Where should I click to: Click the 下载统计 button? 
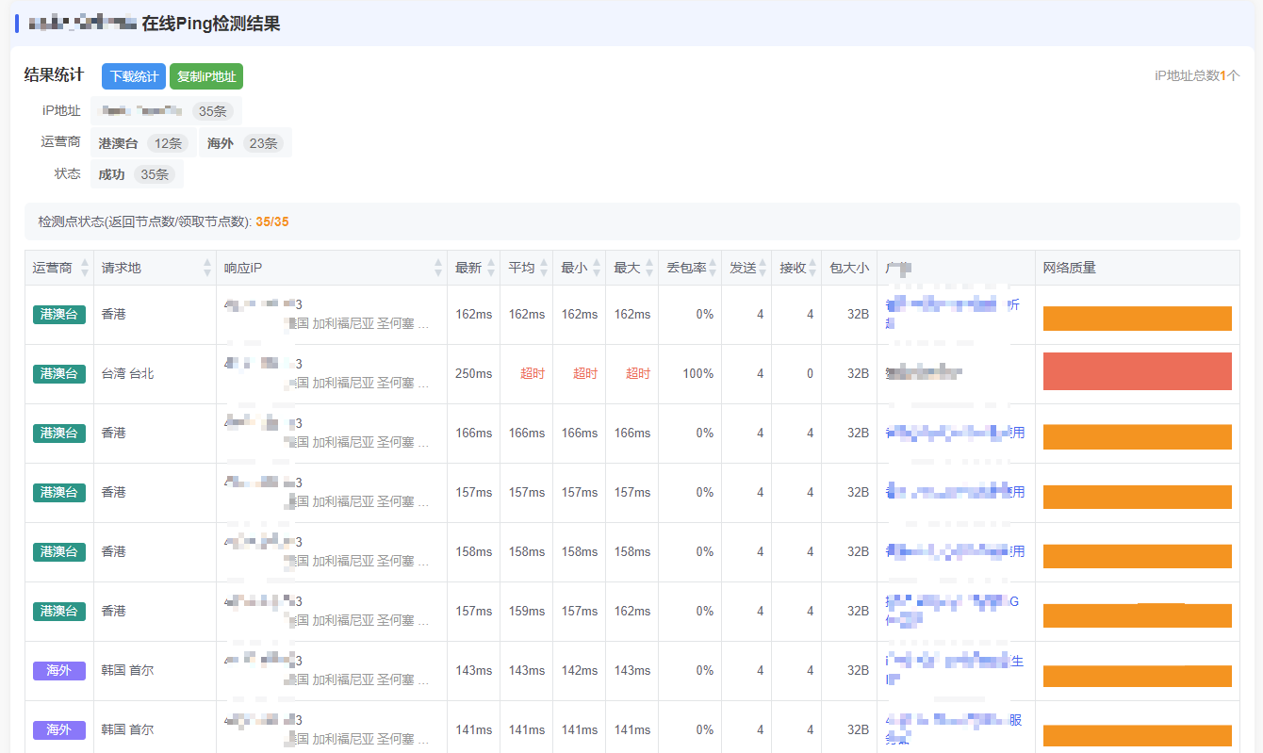(x=134, y=76)
